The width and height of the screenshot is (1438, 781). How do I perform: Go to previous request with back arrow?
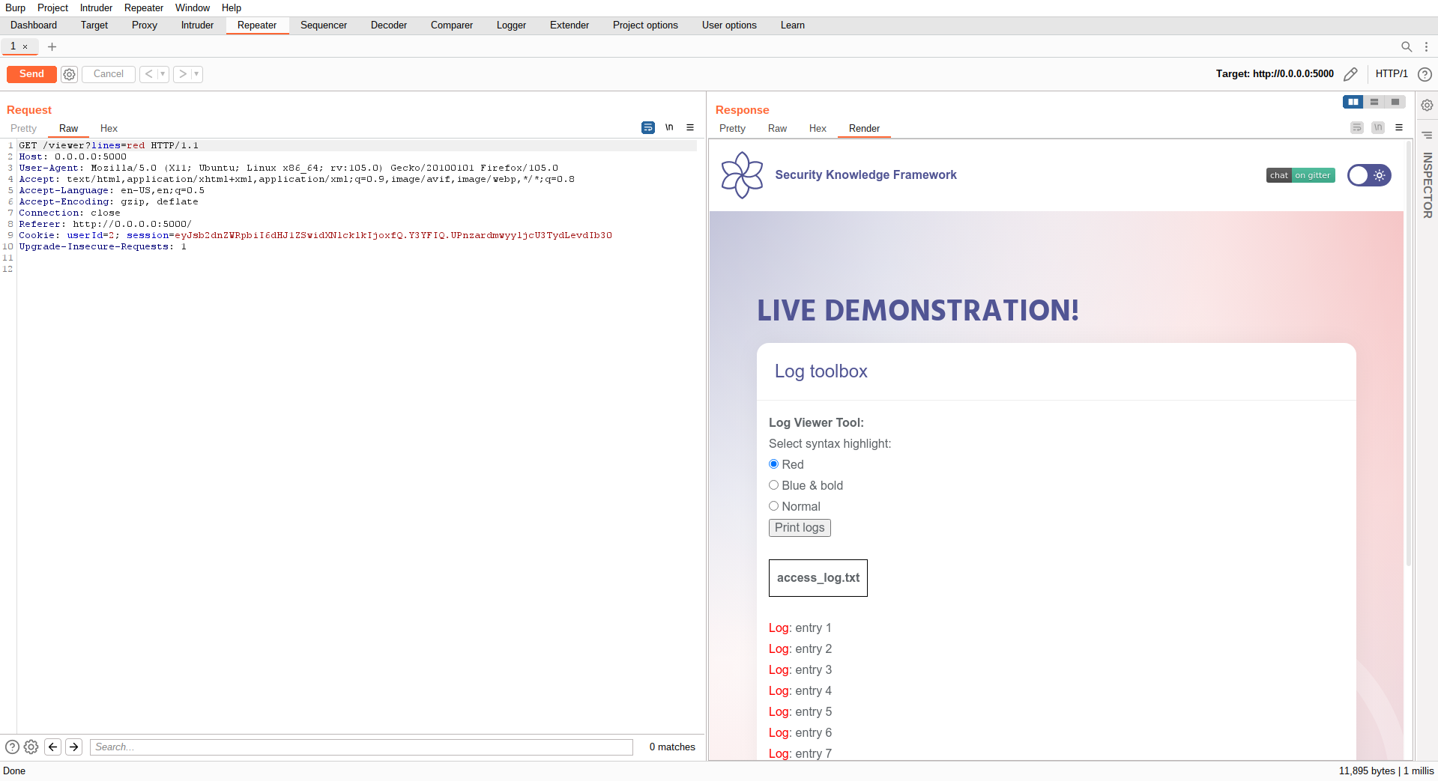[x=148, y=74]
